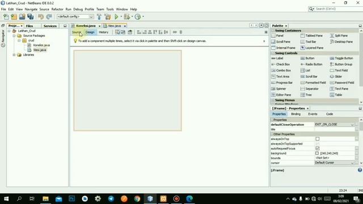363x204 pixels.
Task: Open the Refactor menu
Action: [x=57, y=9]
